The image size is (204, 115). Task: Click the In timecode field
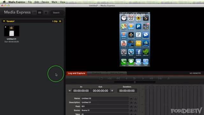[x=81, y=91]
